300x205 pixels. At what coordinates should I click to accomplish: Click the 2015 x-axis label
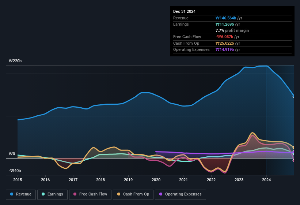click(18, 180)
